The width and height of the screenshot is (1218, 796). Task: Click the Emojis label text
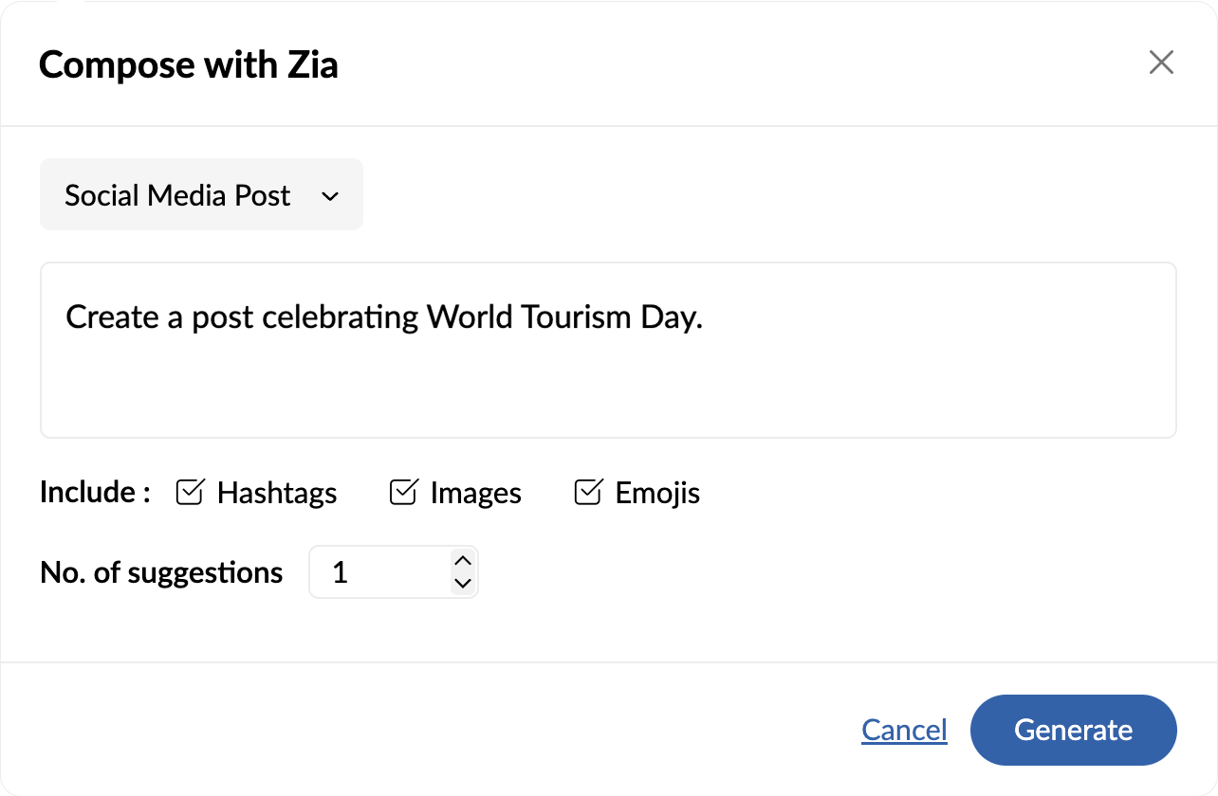pyautogui.click(x=657, y=494)
